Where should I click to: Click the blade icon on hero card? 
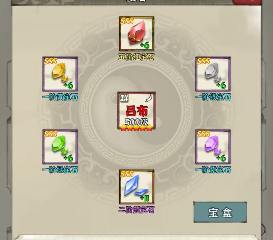coord(150,98)
